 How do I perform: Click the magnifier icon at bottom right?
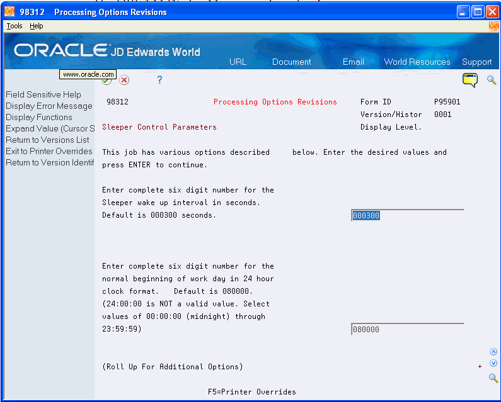click(493, 378)
